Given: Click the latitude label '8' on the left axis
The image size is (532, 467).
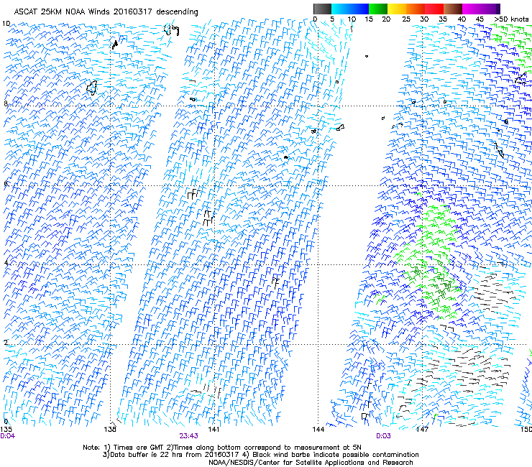Looking at the screenshot, I should click(6, 103).
